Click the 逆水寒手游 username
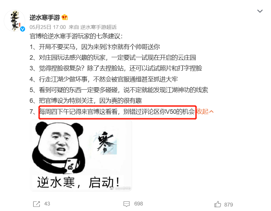Image resolution: width=271 pixels, height=211 pixels. click(44, 17)
